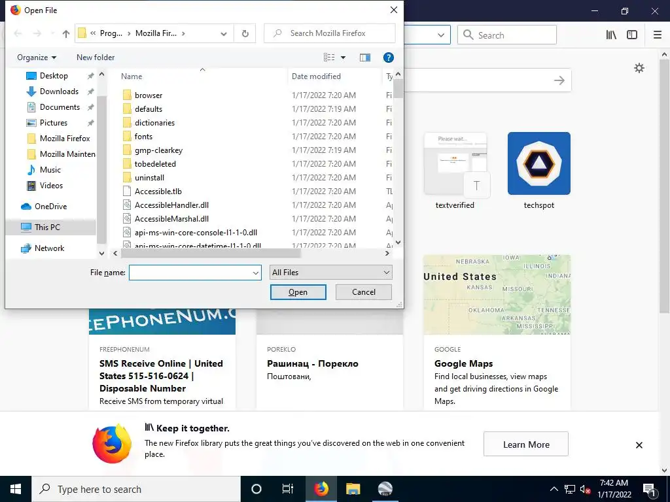The height and width of the screenshot is (502, 670).
Task: Click the Open button
Action: pos(298,292)
